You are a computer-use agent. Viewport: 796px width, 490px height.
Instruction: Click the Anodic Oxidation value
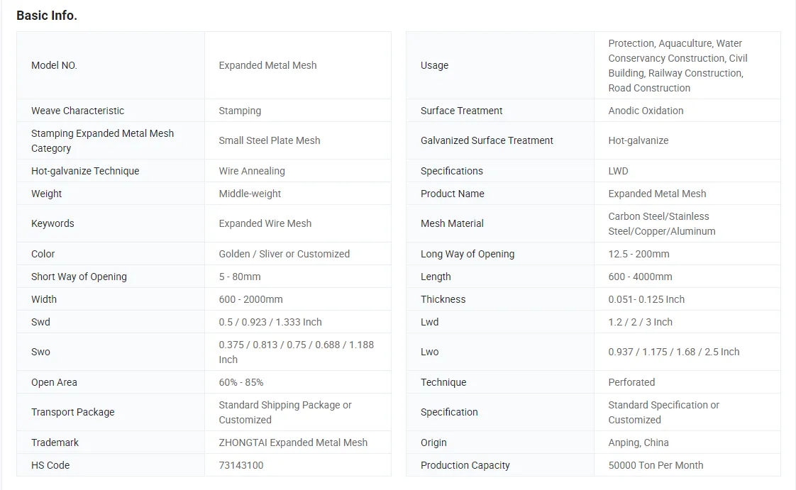point(646,111)
